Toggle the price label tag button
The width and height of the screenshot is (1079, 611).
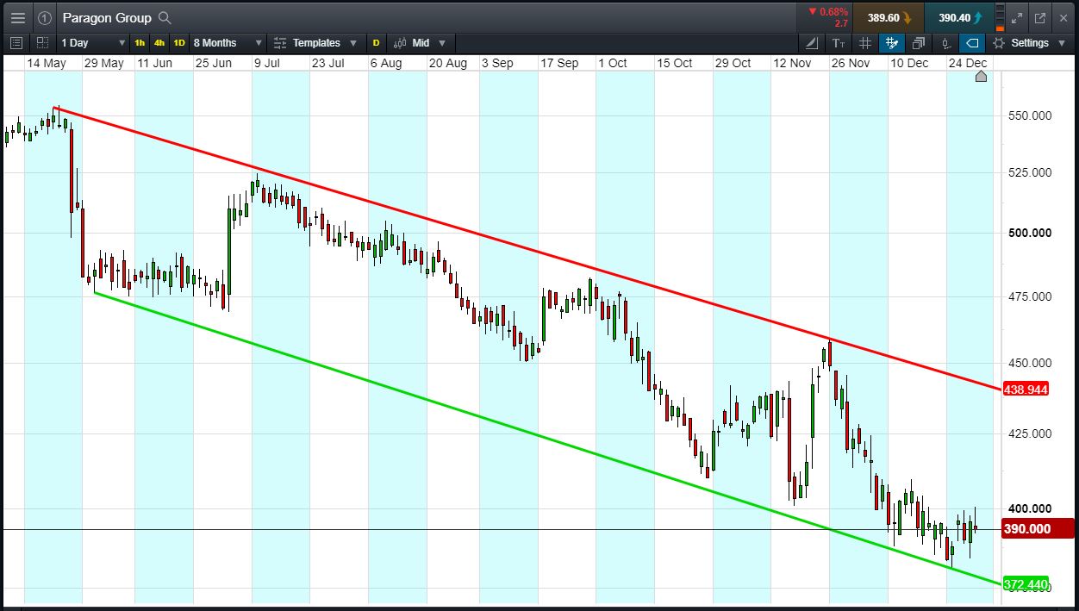pyautogui.click(x=972, y=42)
